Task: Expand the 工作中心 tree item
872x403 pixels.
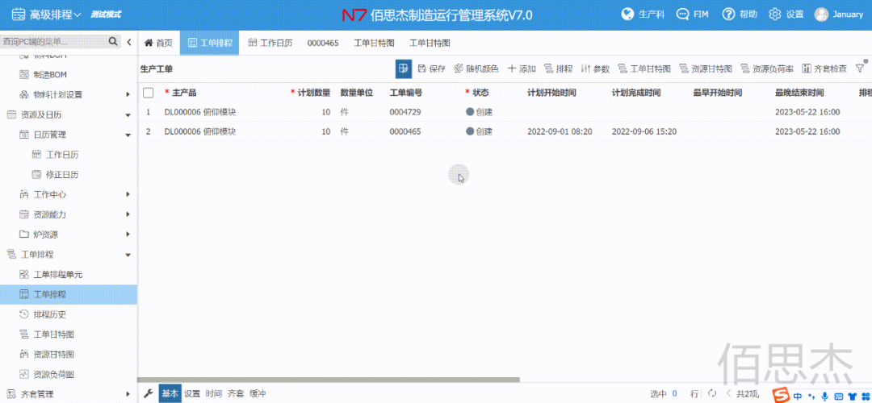Action: tap(128, 194)
